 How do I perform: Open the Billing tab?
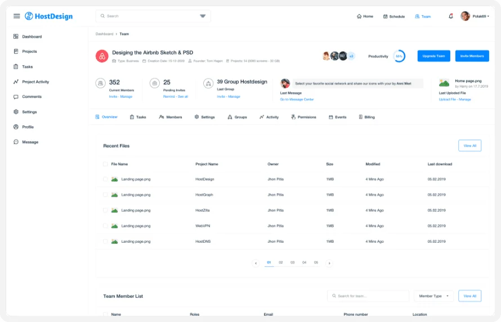click(366, 117)
